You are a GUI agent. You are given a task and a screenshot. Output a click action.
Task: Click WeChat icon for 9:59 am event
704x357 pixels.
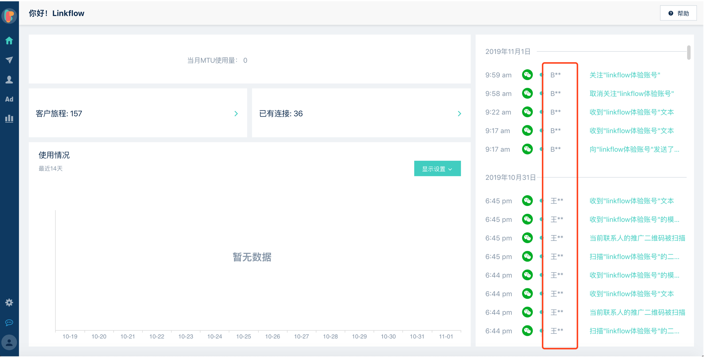527,75
